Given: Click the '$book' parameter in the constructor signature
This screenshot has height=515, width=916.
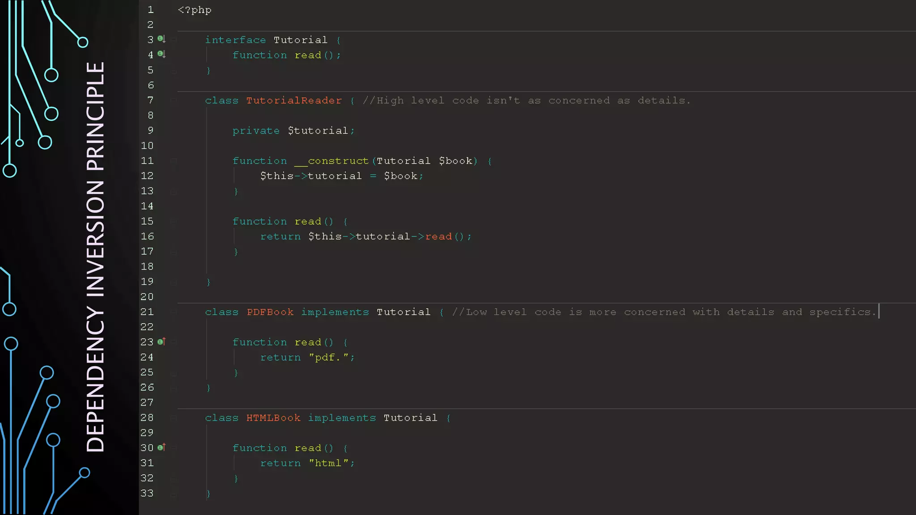Looking at the screenshot, I should [x=455, y=160].
